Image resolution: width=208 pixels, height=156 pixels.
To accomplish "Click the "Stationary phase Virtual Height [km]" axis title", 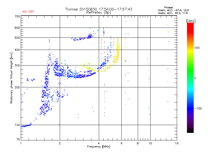I will pyautogui.click(x=11, y=78).
